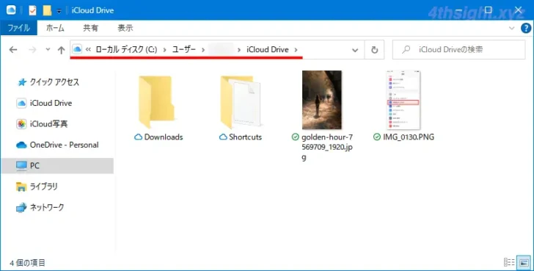
Task: Go back with the left arrow
Action: (x=13, y=50)
